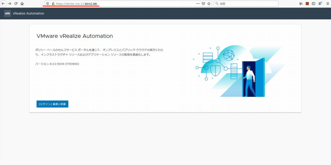
Task: Click the vm logo in header
Action: (x=7, y=14)
